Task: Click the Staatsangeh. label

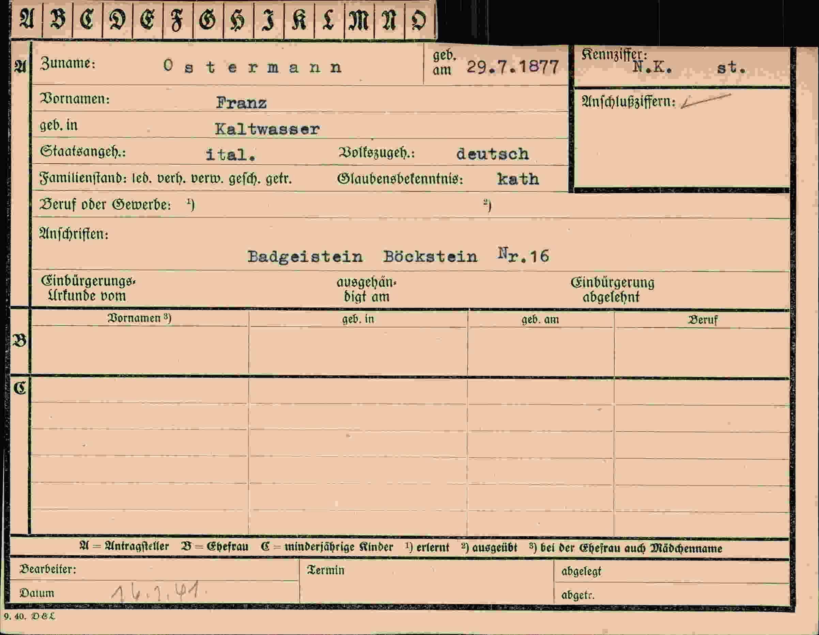Action: point(83,152)
